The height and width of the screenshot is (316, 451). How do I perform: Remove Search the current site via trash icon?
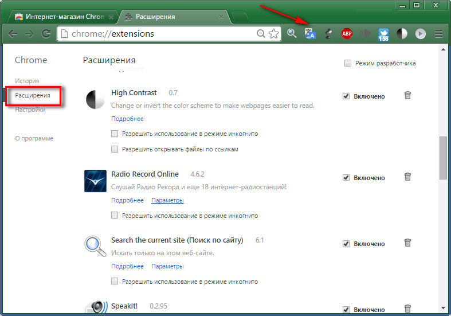click(x=407, y=243)
